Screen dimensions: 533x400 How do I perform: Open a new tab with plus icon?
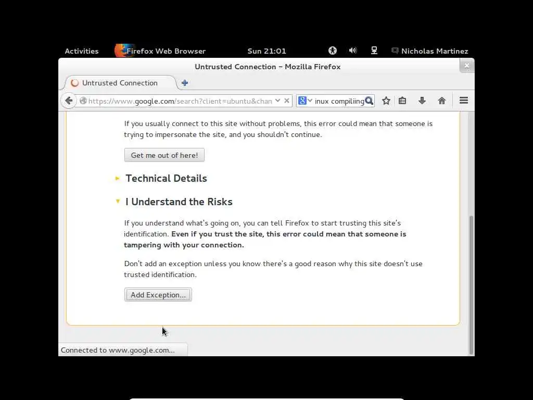coord(185,83)
